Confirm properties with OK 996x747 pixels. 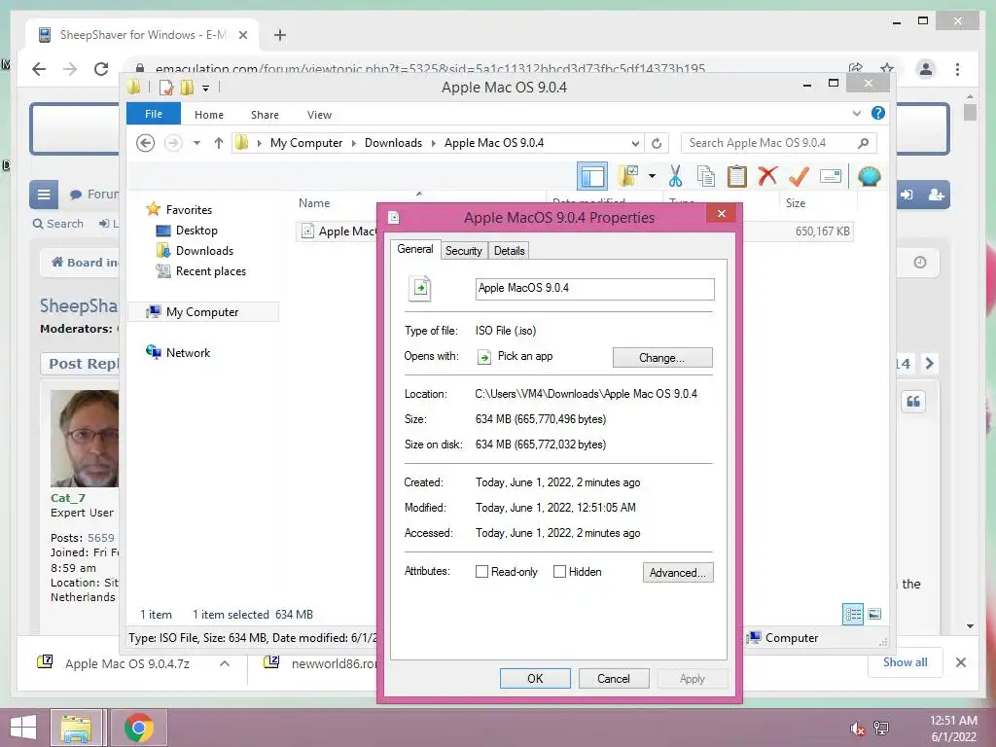tap(535, 678)
